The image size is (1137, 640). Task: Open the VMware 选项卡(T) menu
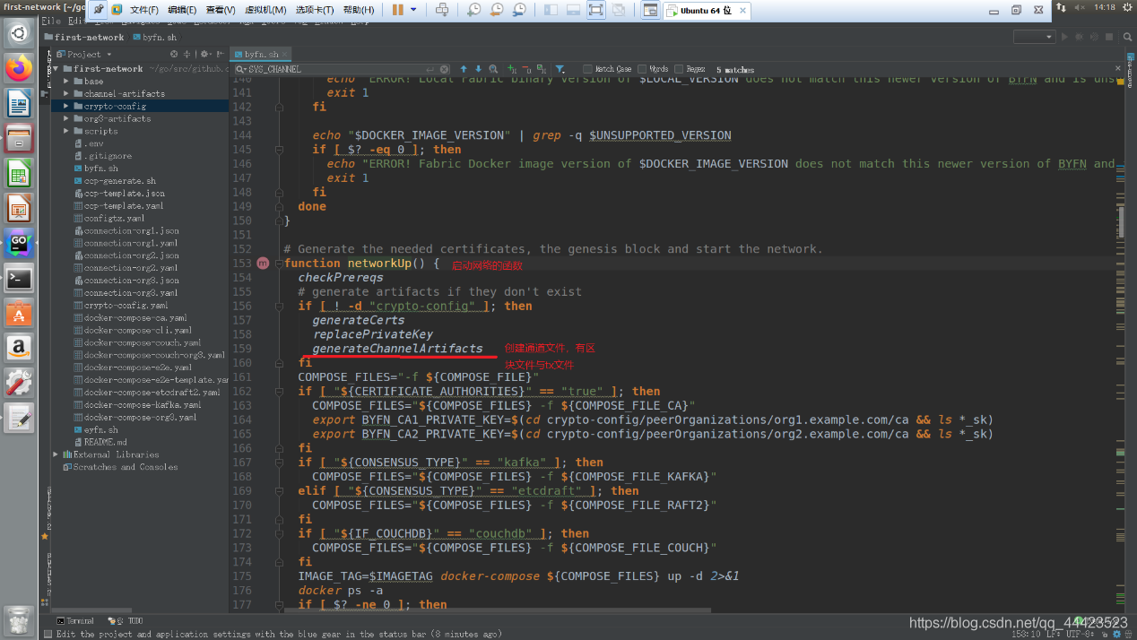point(315,10)
